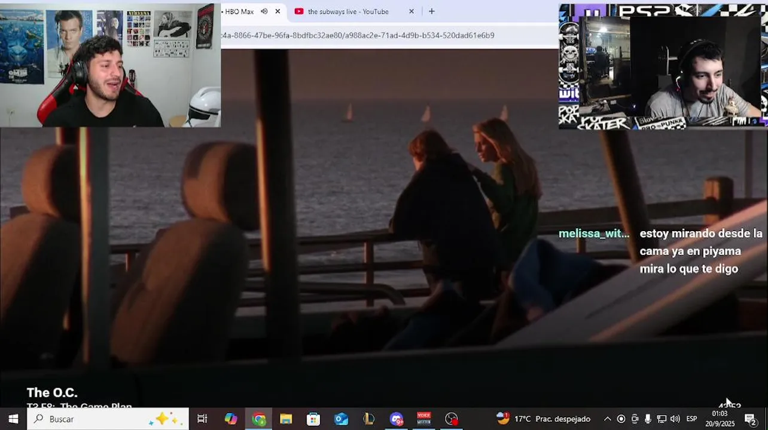Launch League of Legends taskbar icon
Viewport: 768px width, 430px height.
368,419
